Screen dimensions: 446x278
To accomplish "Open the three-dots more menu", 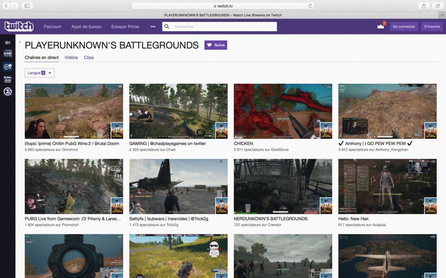I will [x=153, y=26].
